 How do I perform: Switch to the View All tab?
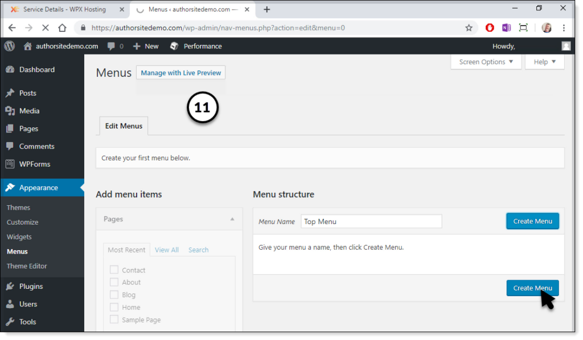(167, 250)
